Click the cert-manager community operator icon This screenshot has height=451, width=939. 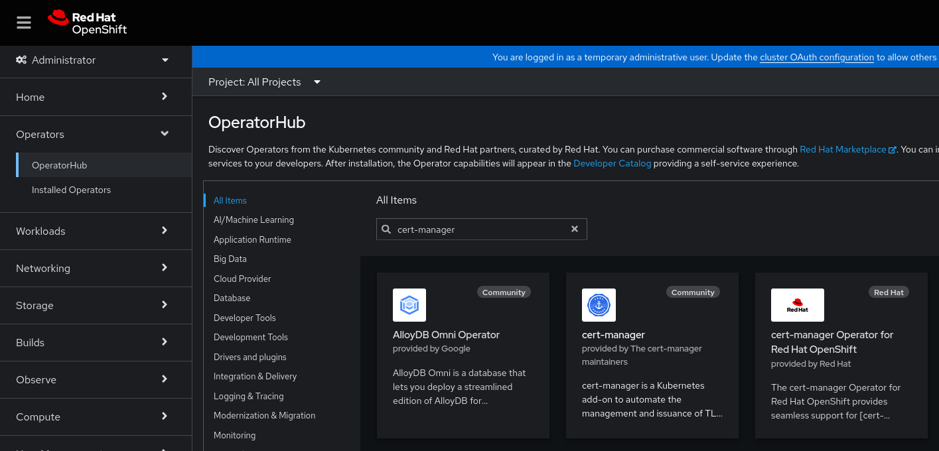[598, 305]
